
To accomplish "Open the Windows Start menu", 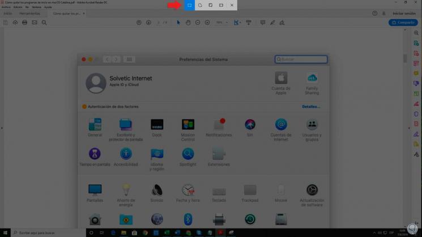I will point(5,232).
